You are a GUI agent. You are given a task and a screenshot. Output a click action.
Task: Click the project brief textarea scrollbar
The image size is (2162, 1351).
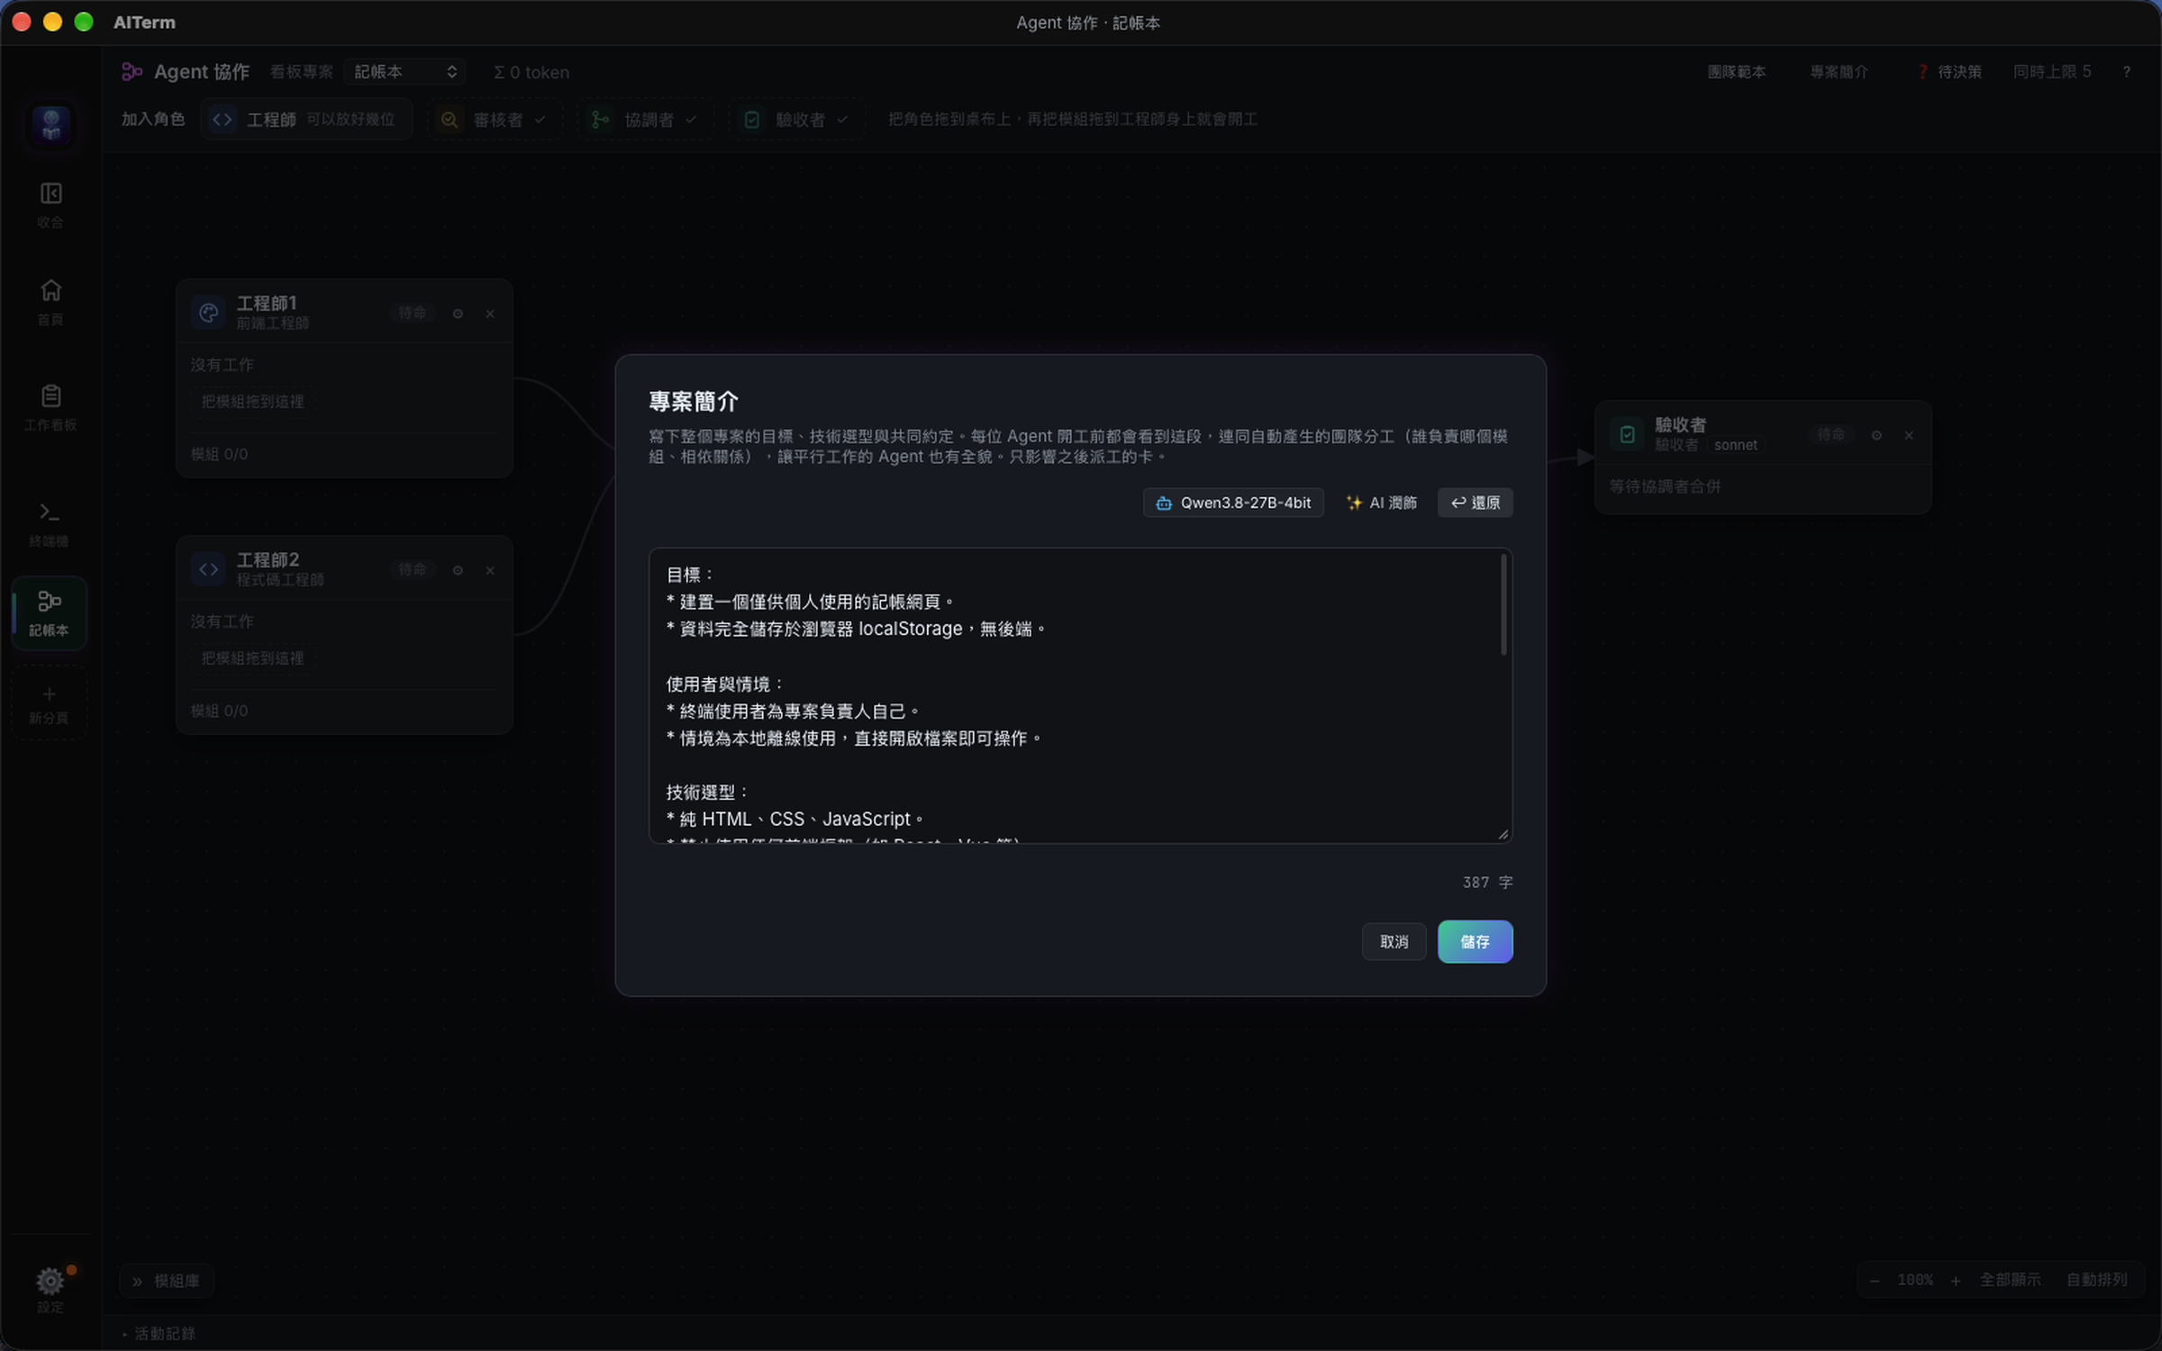coord(1503,605)
